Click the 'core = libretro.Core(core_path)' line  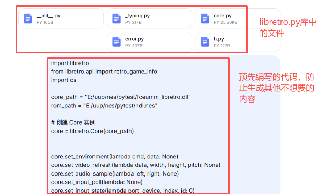pos(92,131)
